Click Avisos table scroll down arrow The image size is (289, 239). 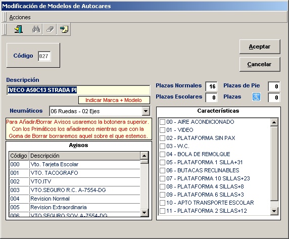[x=144, y=212]
